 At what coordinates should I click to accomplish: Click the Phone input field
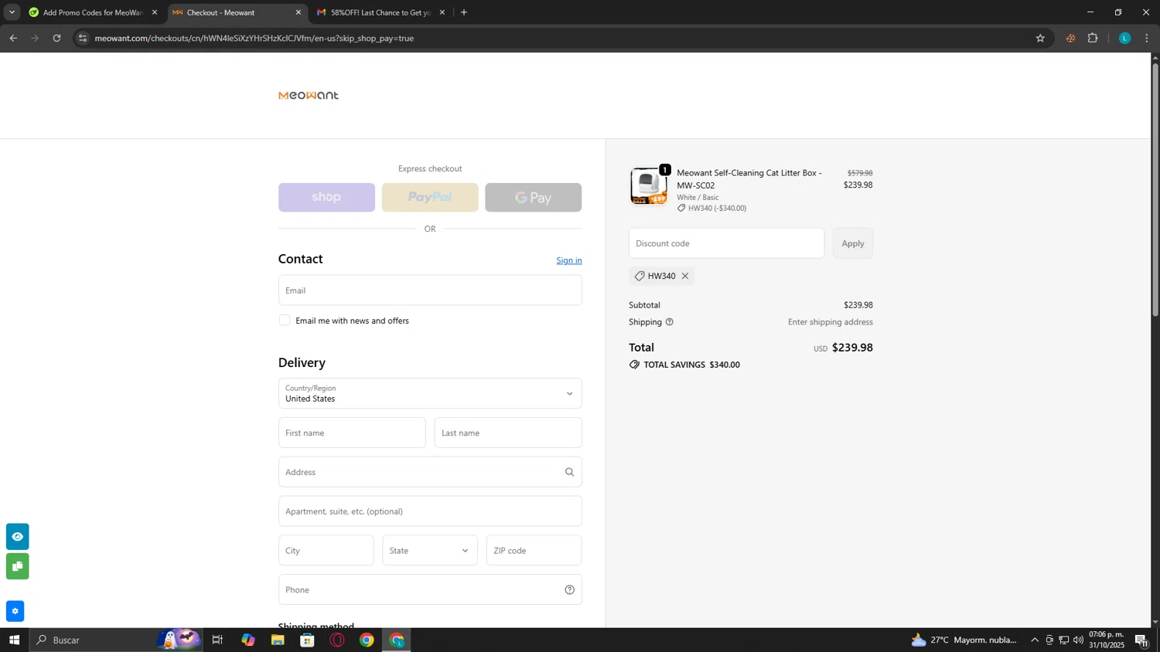coord(430,589)
